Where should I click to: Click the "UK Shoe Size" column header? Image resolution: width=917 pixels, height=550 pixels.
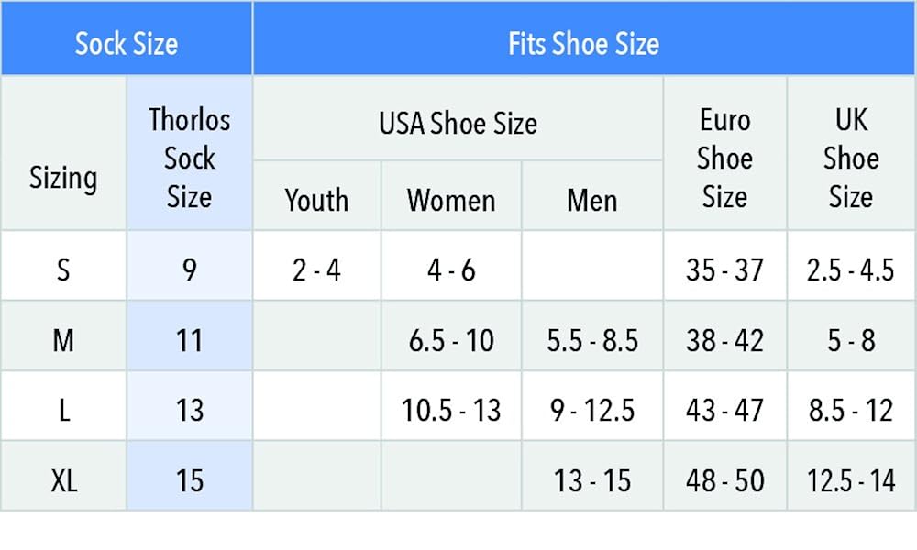tap(851, 158)
